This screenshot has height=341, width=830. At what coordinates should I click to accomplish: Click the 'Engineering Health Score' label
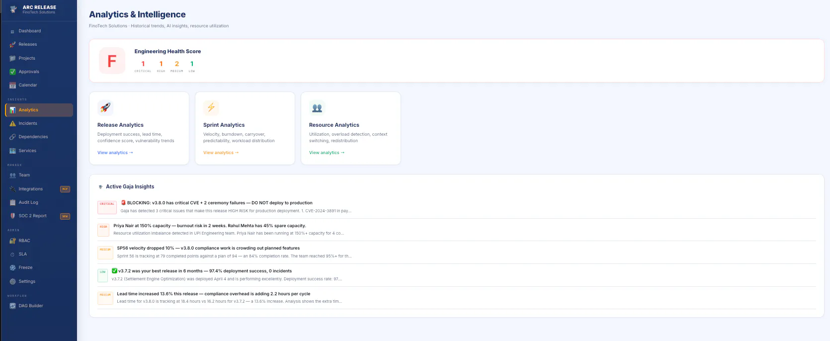pos(167,51)
